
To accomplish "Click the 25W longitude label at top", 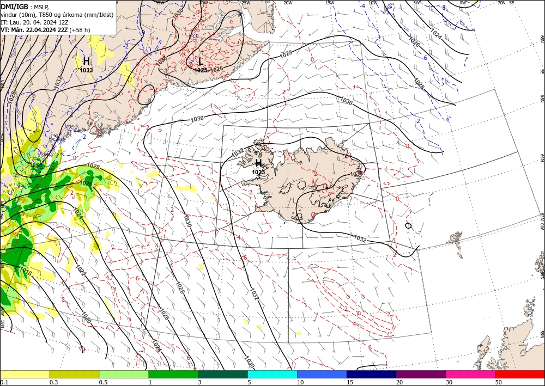I will (x=245, y=3).
